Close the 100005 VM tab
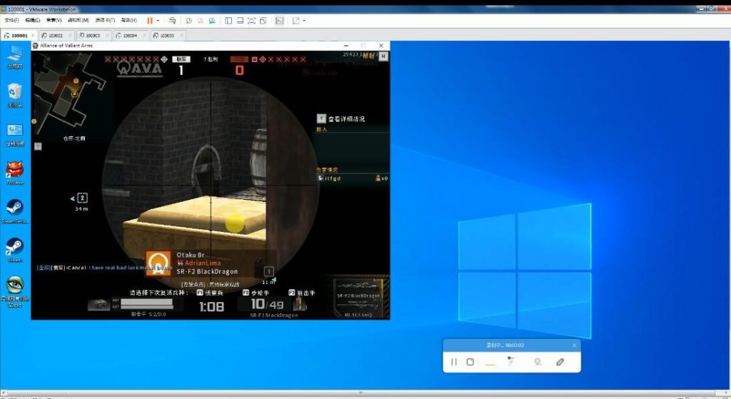731x399 pixels. click(x=182, y=36)
